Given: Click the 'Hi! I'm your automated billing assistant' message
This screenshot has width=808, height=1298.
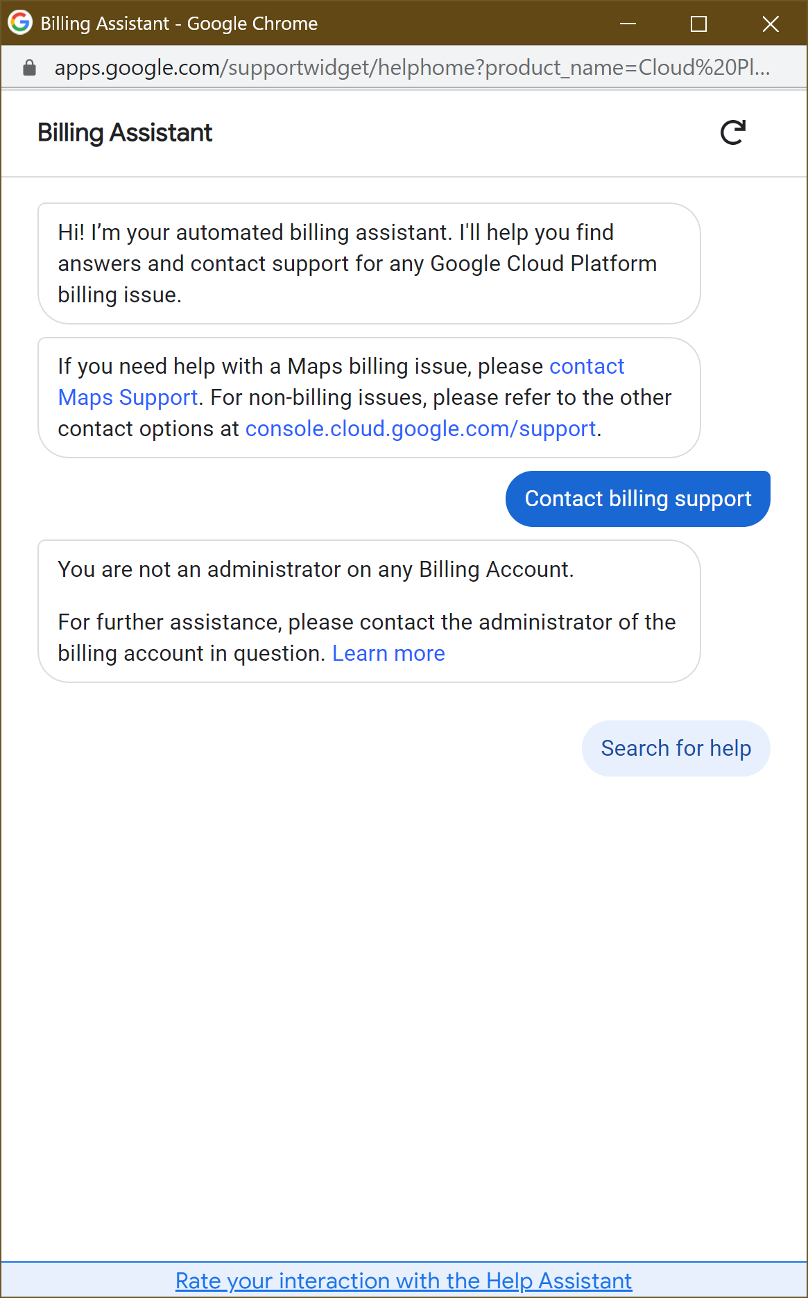Looking at the screenshot, I should tap(336, 232).
